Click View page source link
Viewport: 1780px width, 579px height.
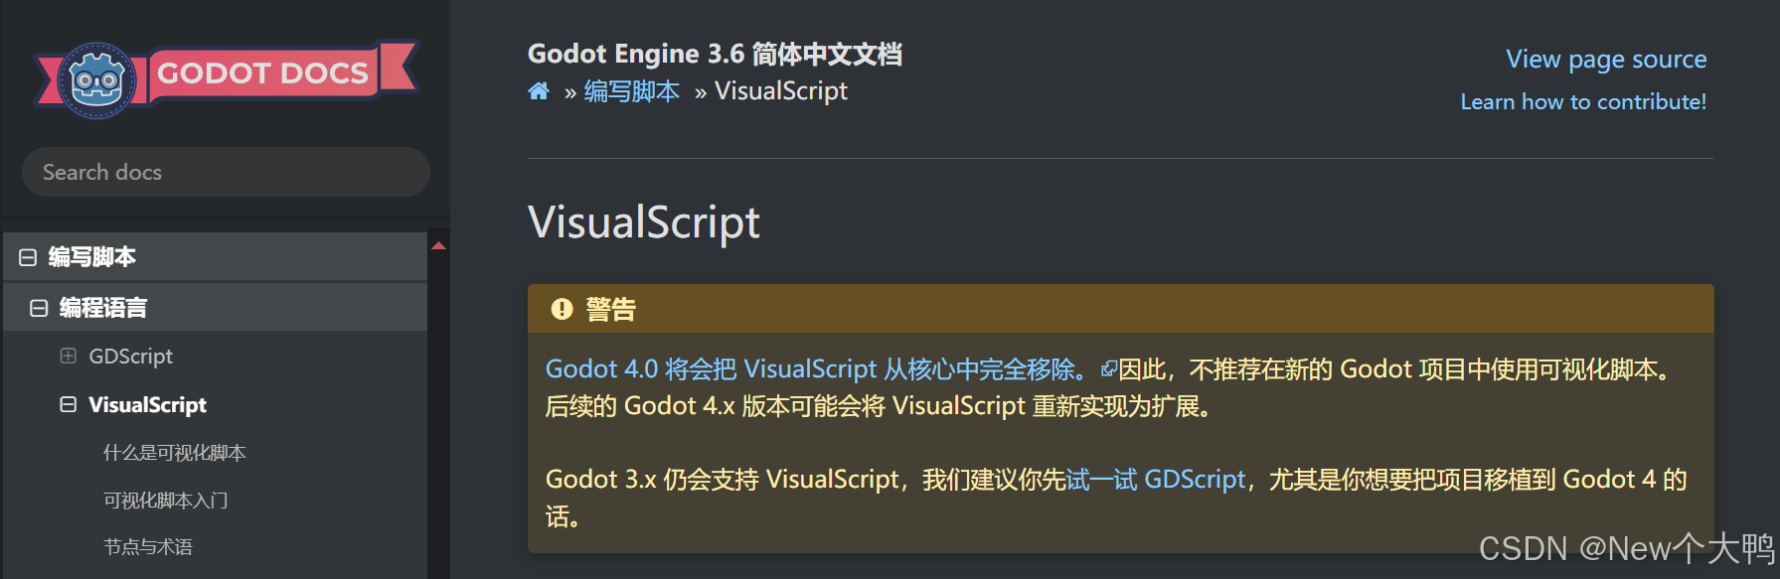click(x=1606, y=60)
